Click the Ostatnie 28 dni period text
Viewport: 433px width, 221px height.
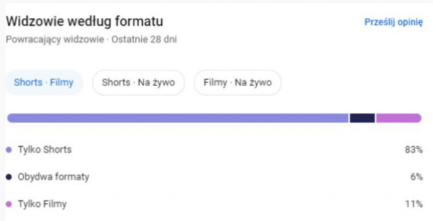[144, 40]
